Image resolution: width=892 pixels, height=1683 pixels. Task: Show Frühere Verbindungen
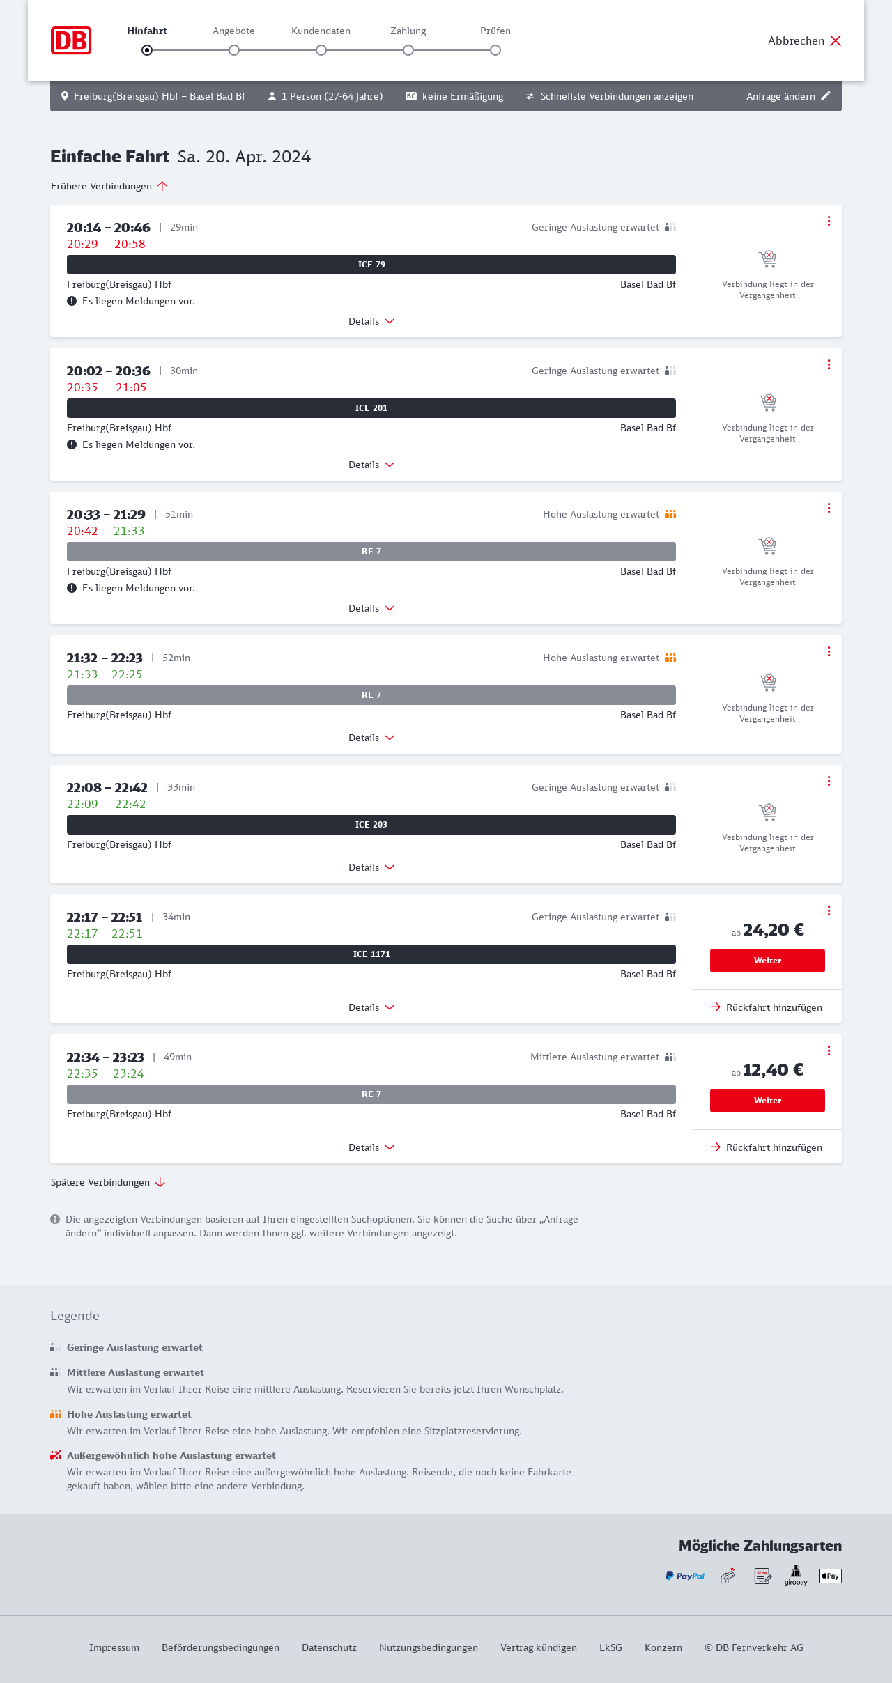click(x=109, y=186)
